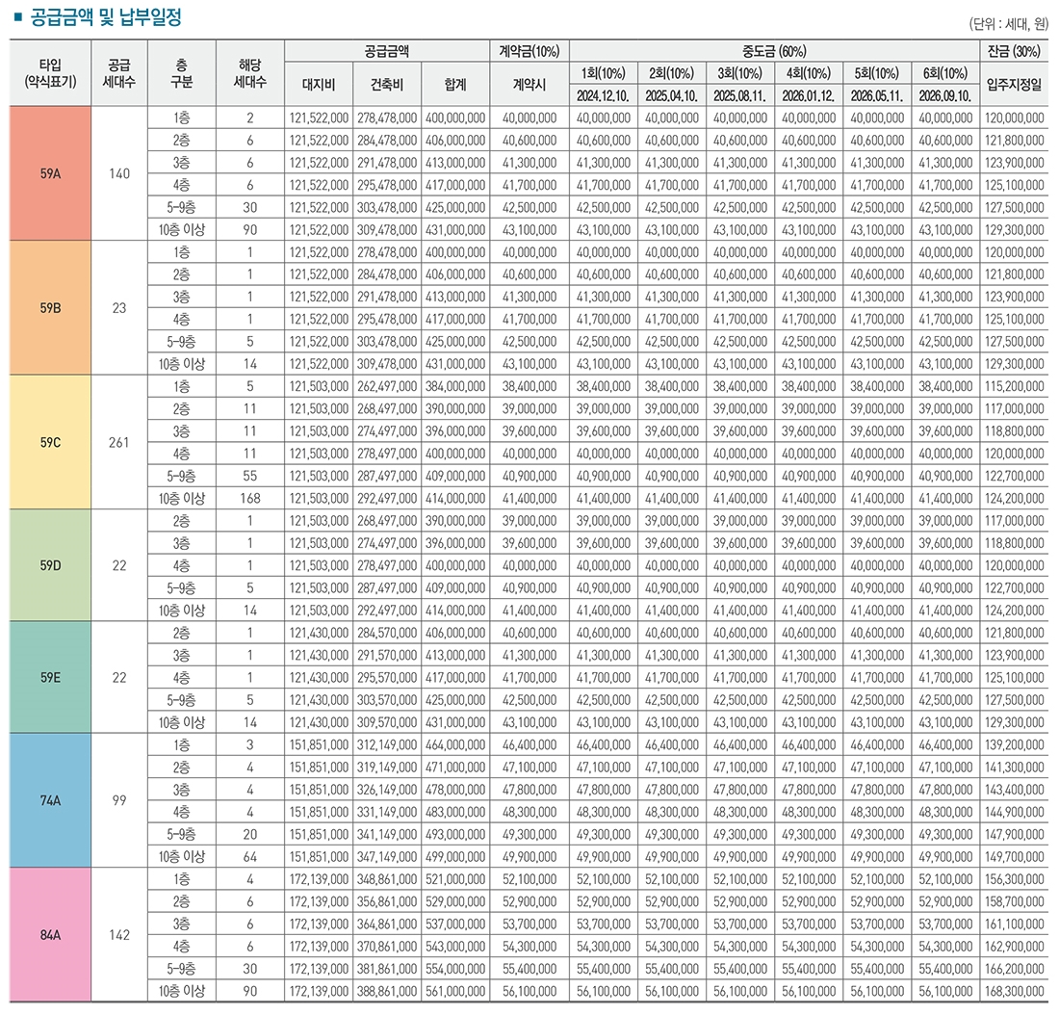Click the 합계 column header
The image size is (1059, 1015).
[455, 85]
